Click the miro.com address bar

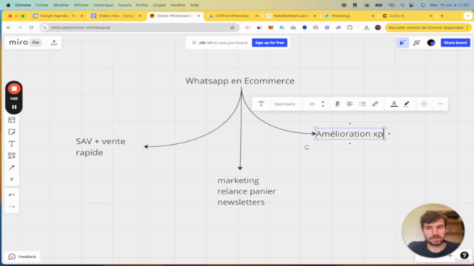[139, 27]
